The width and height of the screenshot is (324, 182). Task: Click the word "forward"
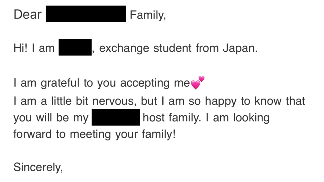click(x=33, y=134)
